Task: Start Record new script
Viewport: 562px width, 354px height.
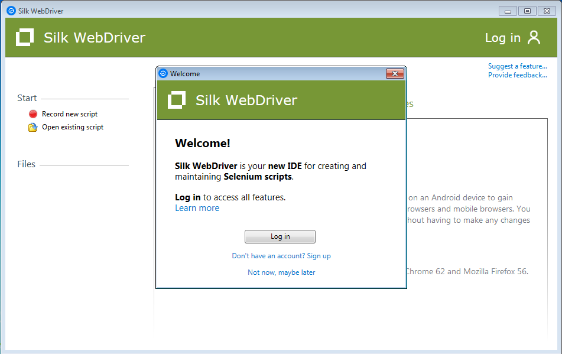Action: (x=70, y=114)
